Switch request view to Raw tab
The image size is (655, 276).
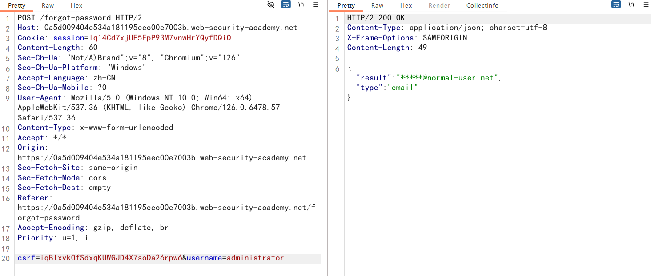click(x=48, y=5)
